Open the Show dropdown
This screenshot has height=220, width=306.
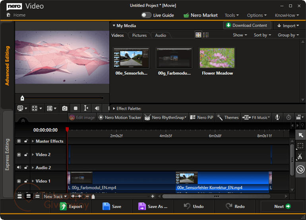point(240,35)
